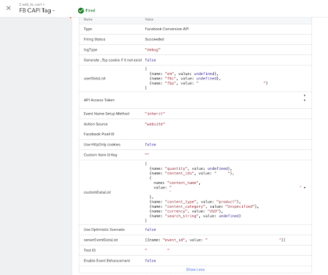Click the 'Name' column header

(x=88, y=19)
